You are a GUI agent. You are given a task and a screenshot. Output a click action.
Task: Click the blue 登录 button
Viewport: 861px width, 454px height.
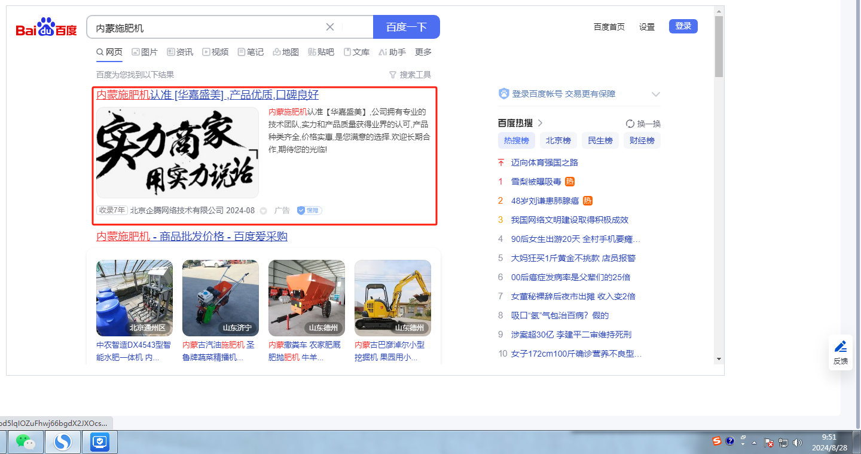tap(683, 26)
